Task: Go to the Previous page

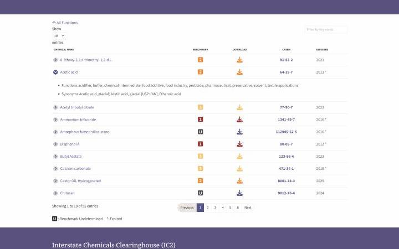Action: click(187, 207)
